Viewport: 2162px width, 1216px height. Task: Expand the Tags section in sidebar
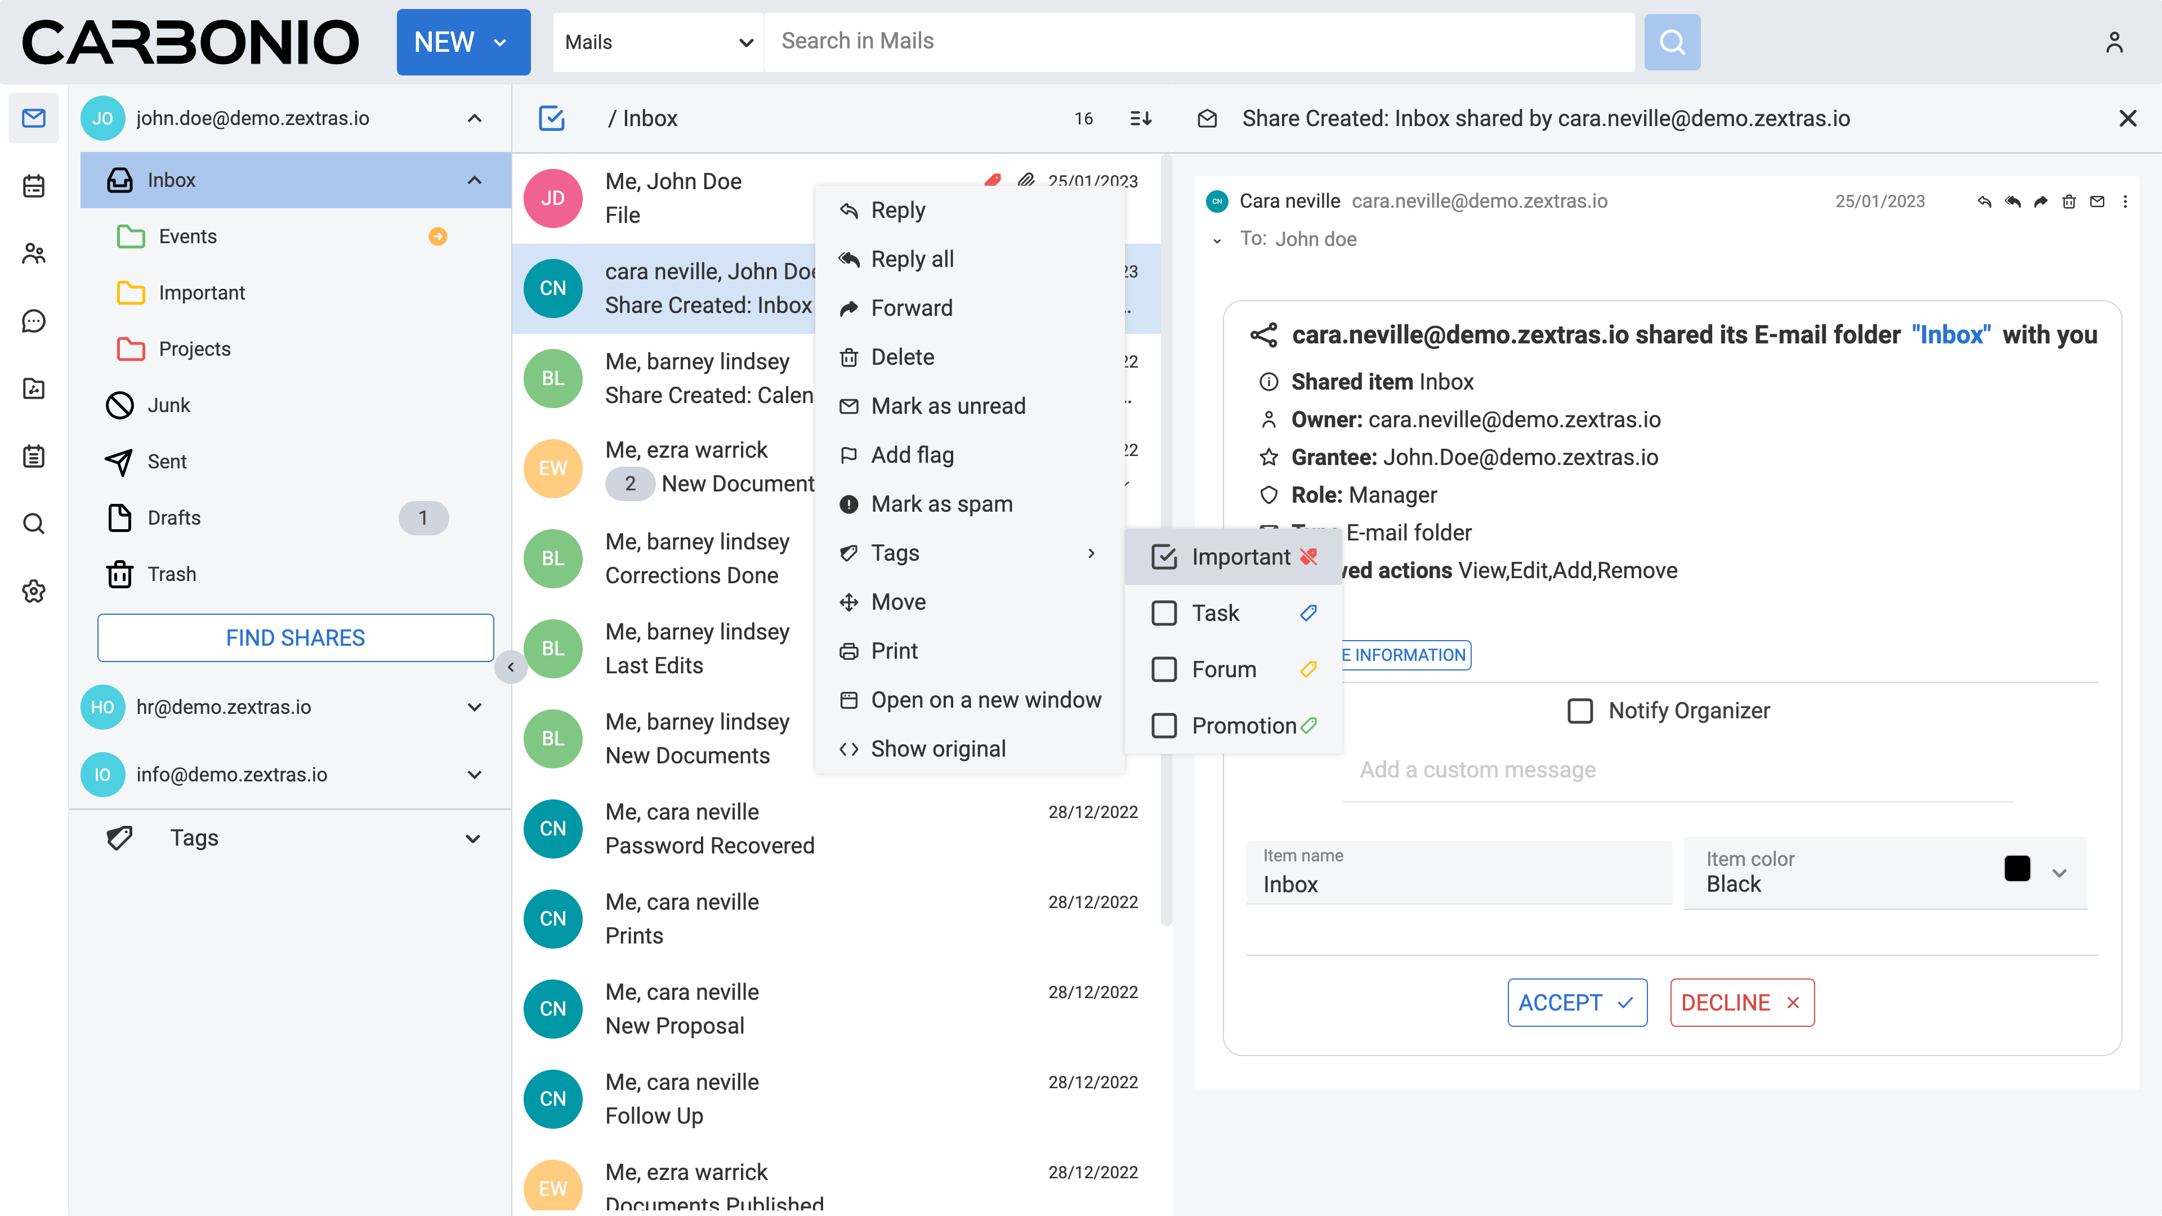pyautogui.click(x=472, y=838)
